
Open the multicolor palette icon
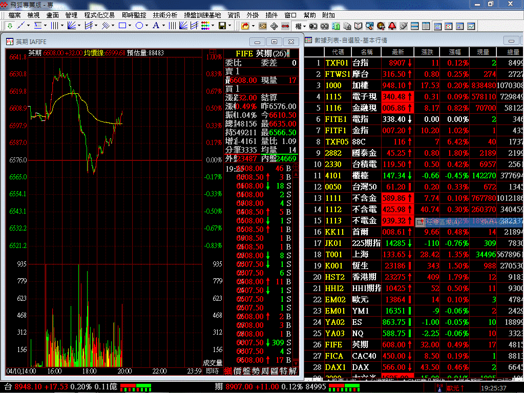(x=205, y=26)
